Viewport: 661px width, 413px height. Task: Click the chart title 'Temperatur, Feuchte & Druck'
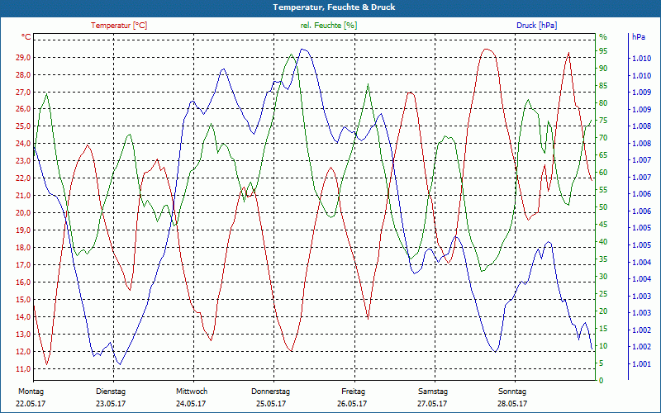click(334, 7)
